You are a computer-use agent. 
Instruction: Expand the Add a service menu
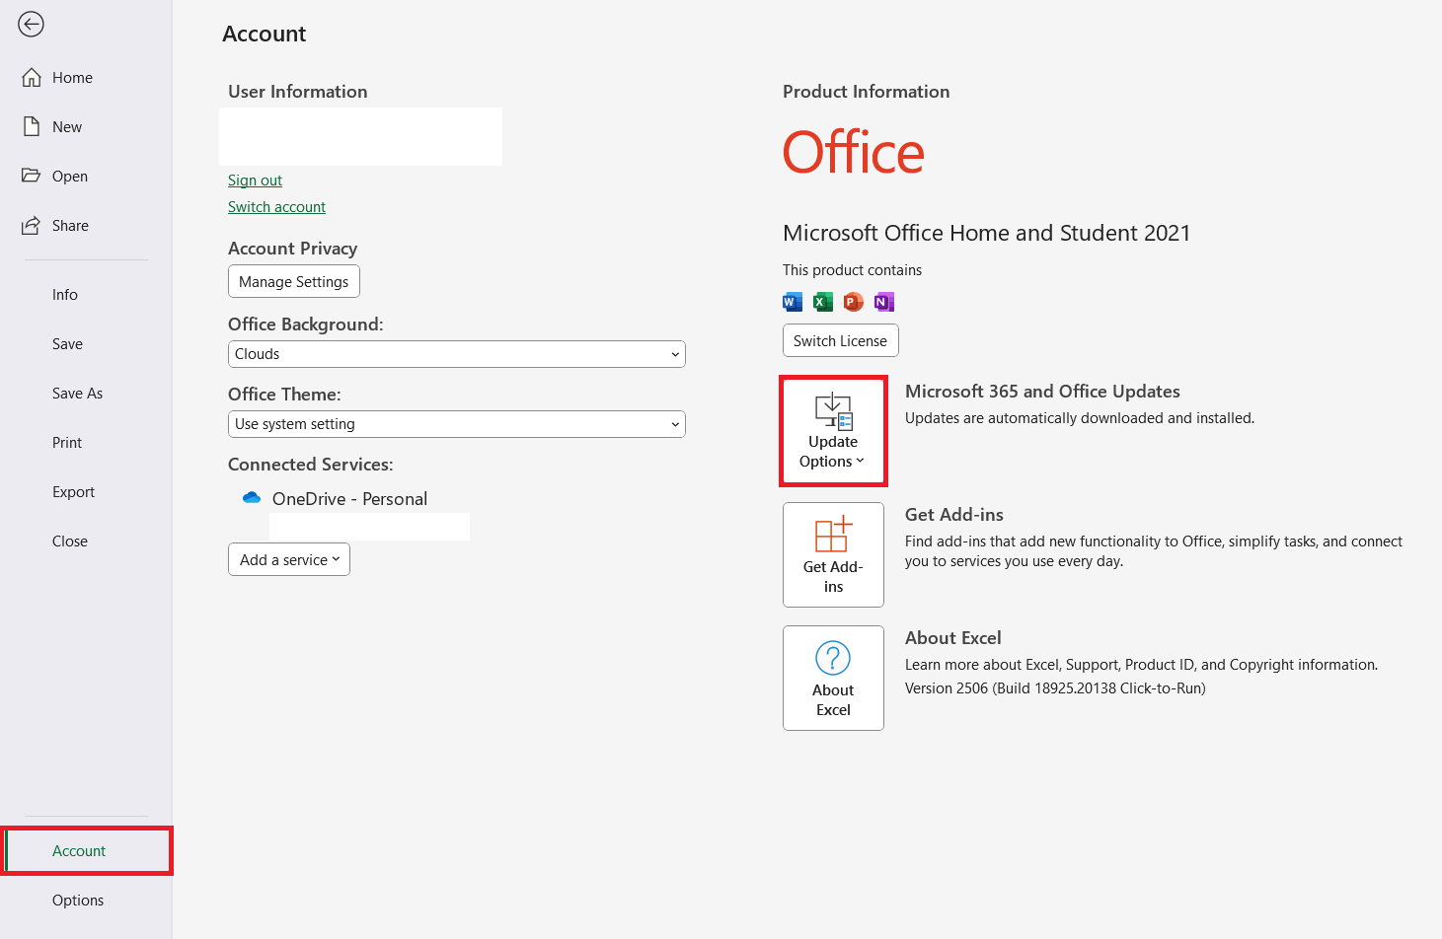click(289, 559)
